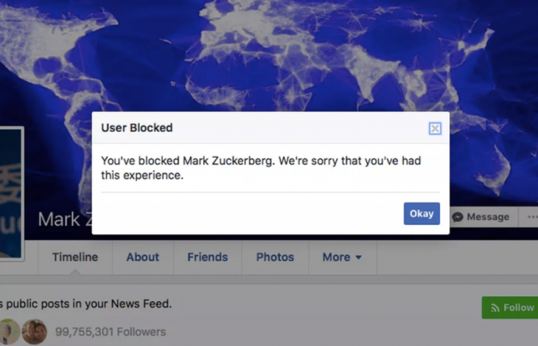This screenshot has height=346, width=538.
Task: Switch to the About tab
Action: [143, 257]
